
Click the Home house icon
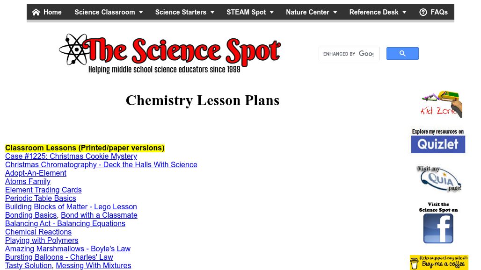click(36, 12)
